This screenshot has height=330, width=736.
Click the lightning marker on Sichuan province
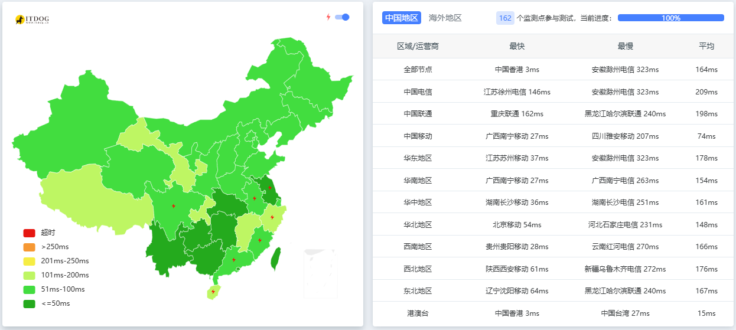[173, 206]
